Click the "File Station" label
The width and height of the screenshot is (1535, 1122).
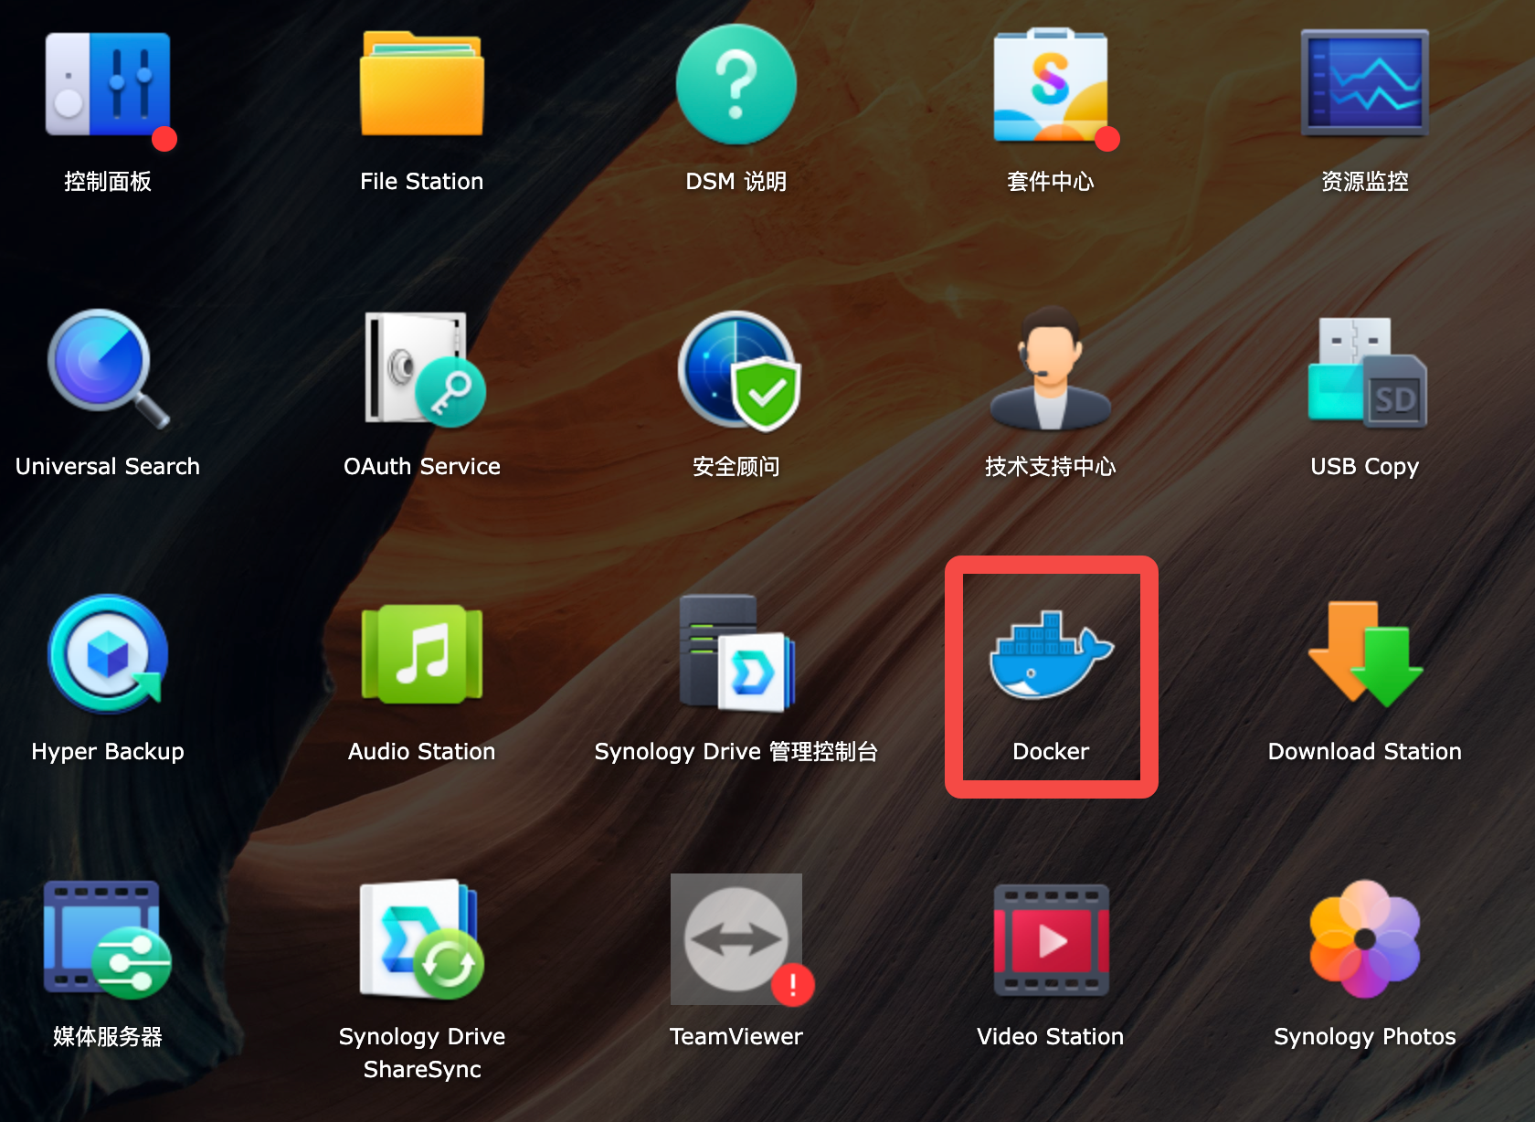(422, 181)
